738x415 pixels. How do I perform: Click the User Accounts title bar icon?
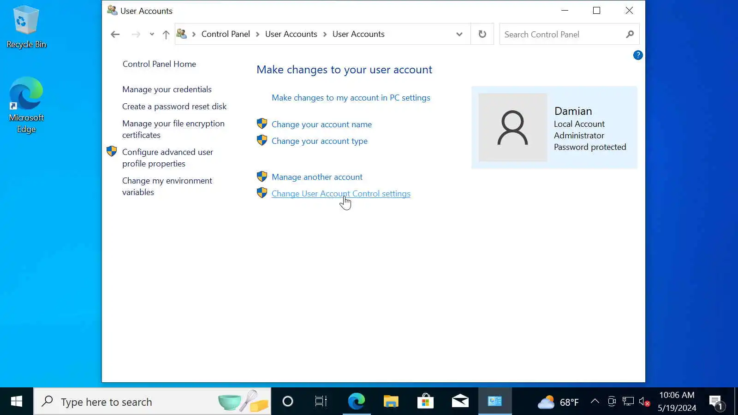[x=112, y=10]
